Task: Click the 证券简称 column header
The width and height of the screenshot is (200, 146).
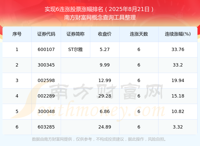Action: click(75, 34)
